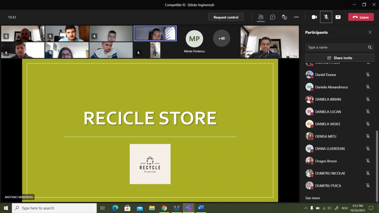Leave the meeting
The width and height of the screenshot is (379, 213).
(361, 17)
